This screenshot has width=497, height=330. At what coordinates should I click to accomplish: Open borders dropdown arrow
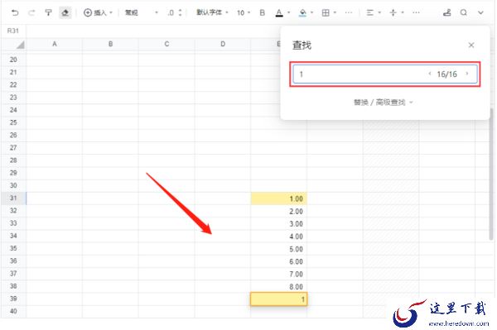[335, 12]
